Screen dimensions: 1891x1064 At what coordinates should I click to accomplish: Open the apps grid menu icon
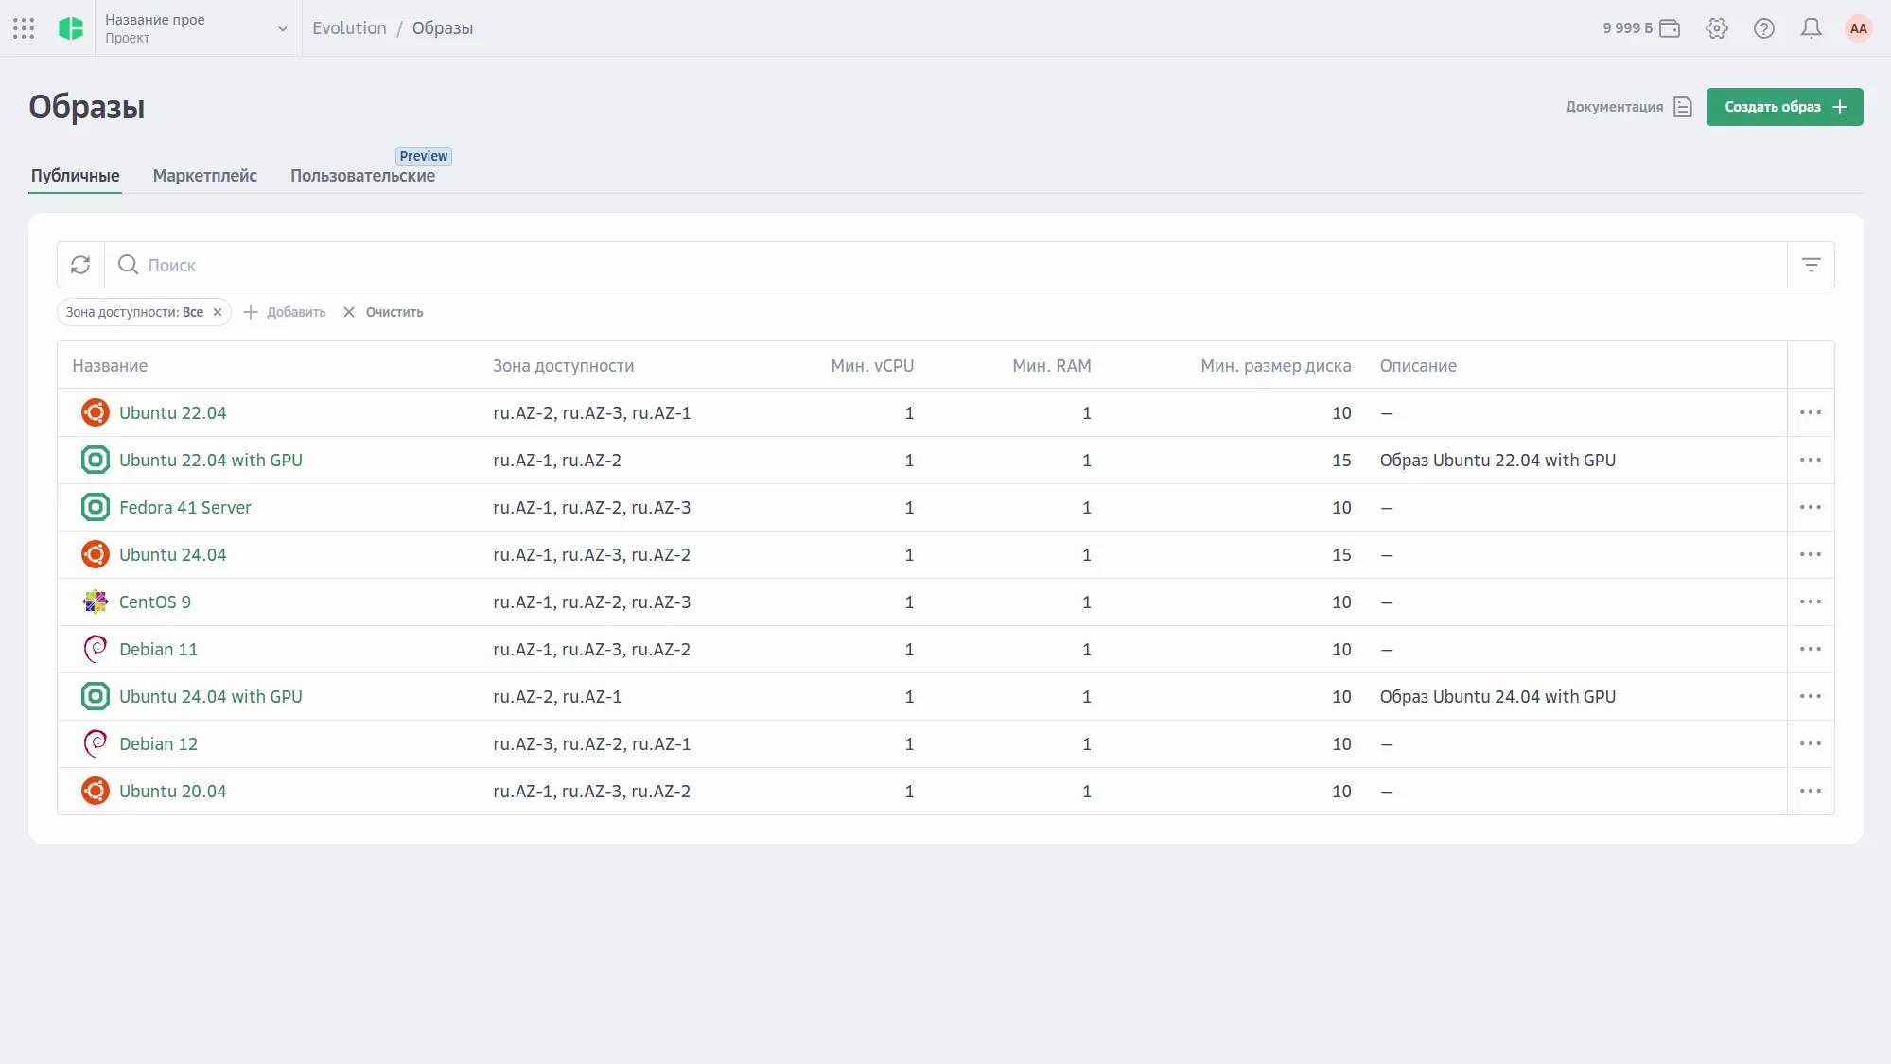[24, 28]
